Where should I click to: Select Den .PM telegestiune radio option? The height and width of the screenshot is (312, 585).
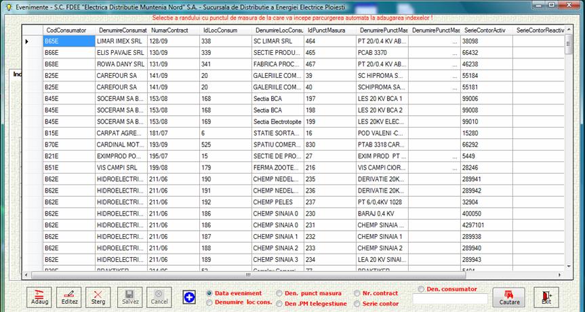point(279,304)
